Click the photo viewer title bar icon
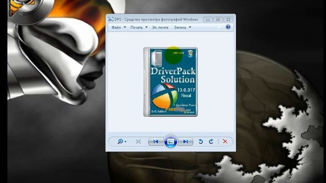 [111, 19]
